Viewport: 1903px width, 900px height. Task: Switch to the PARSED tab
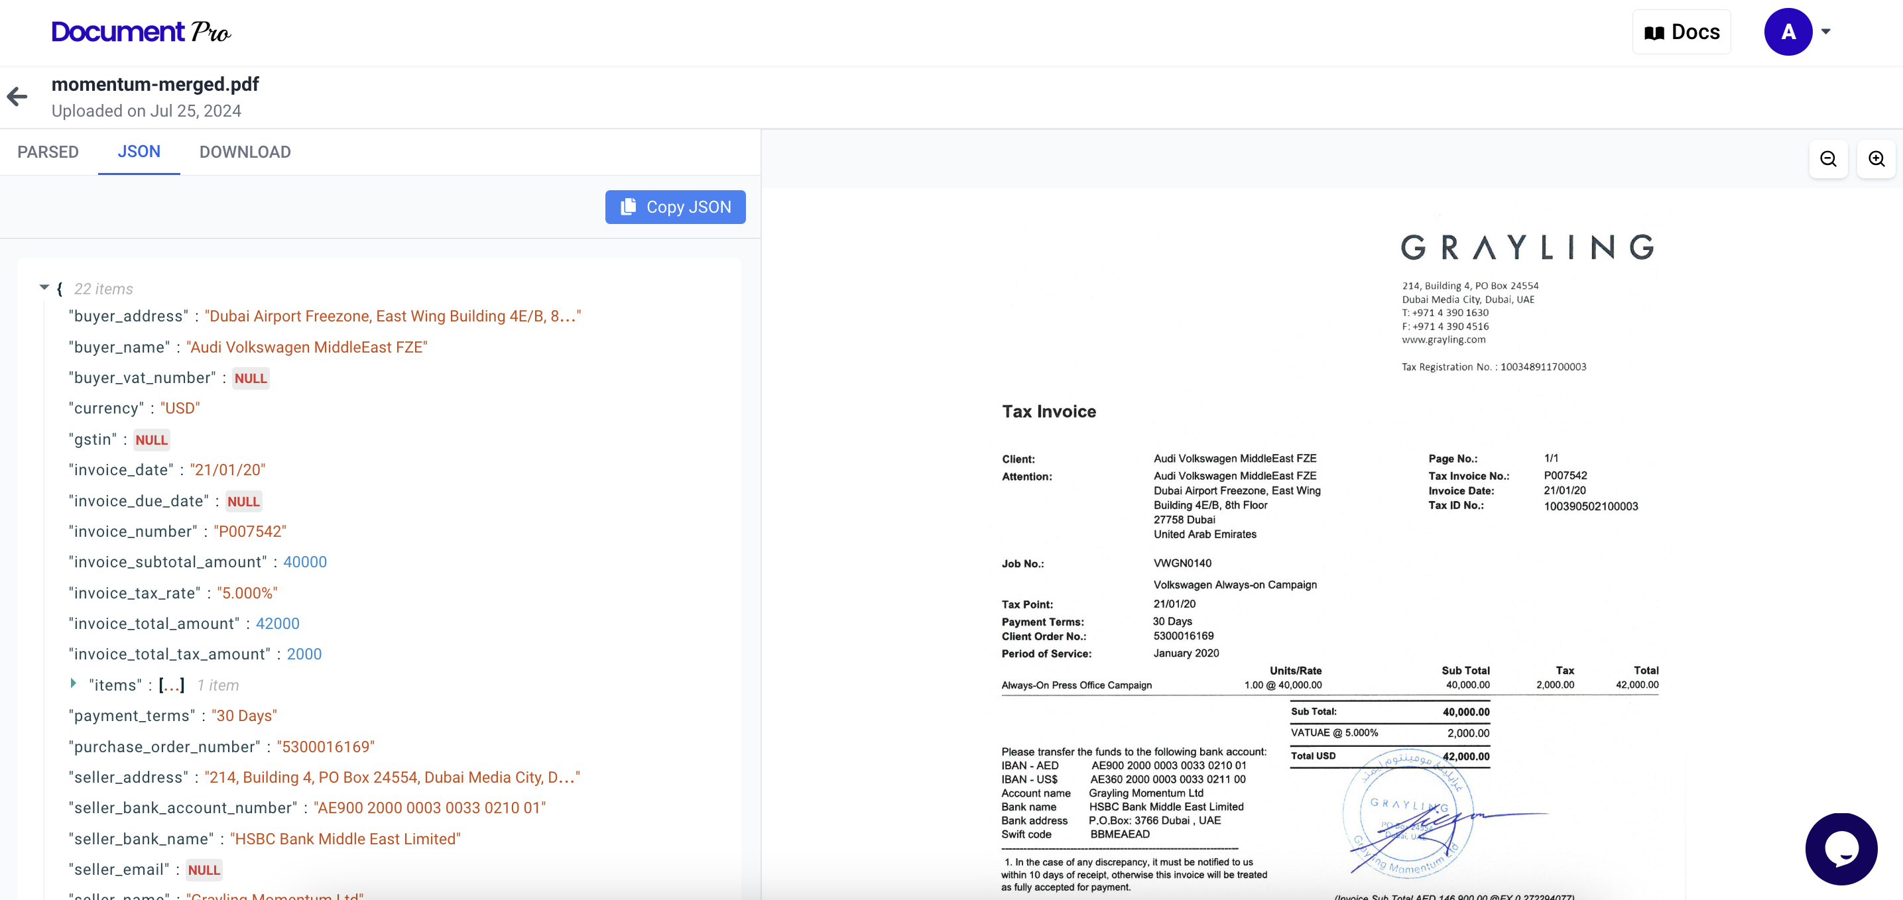tap(48, 152)
